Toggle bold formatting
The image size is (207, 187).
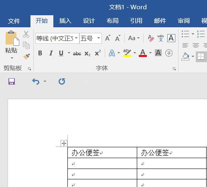(40, 53)
